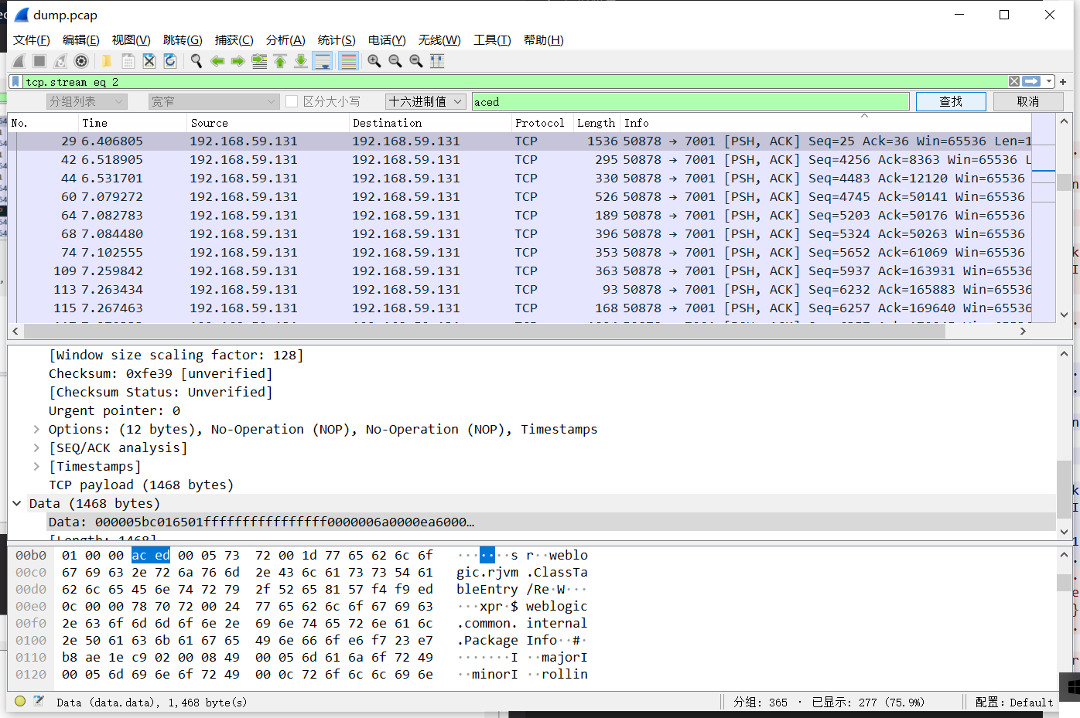Viewport: 1080px width, 718px height.
Task: Collapse the Data (1468 bytes) section
Action: (x=18, y=502)
